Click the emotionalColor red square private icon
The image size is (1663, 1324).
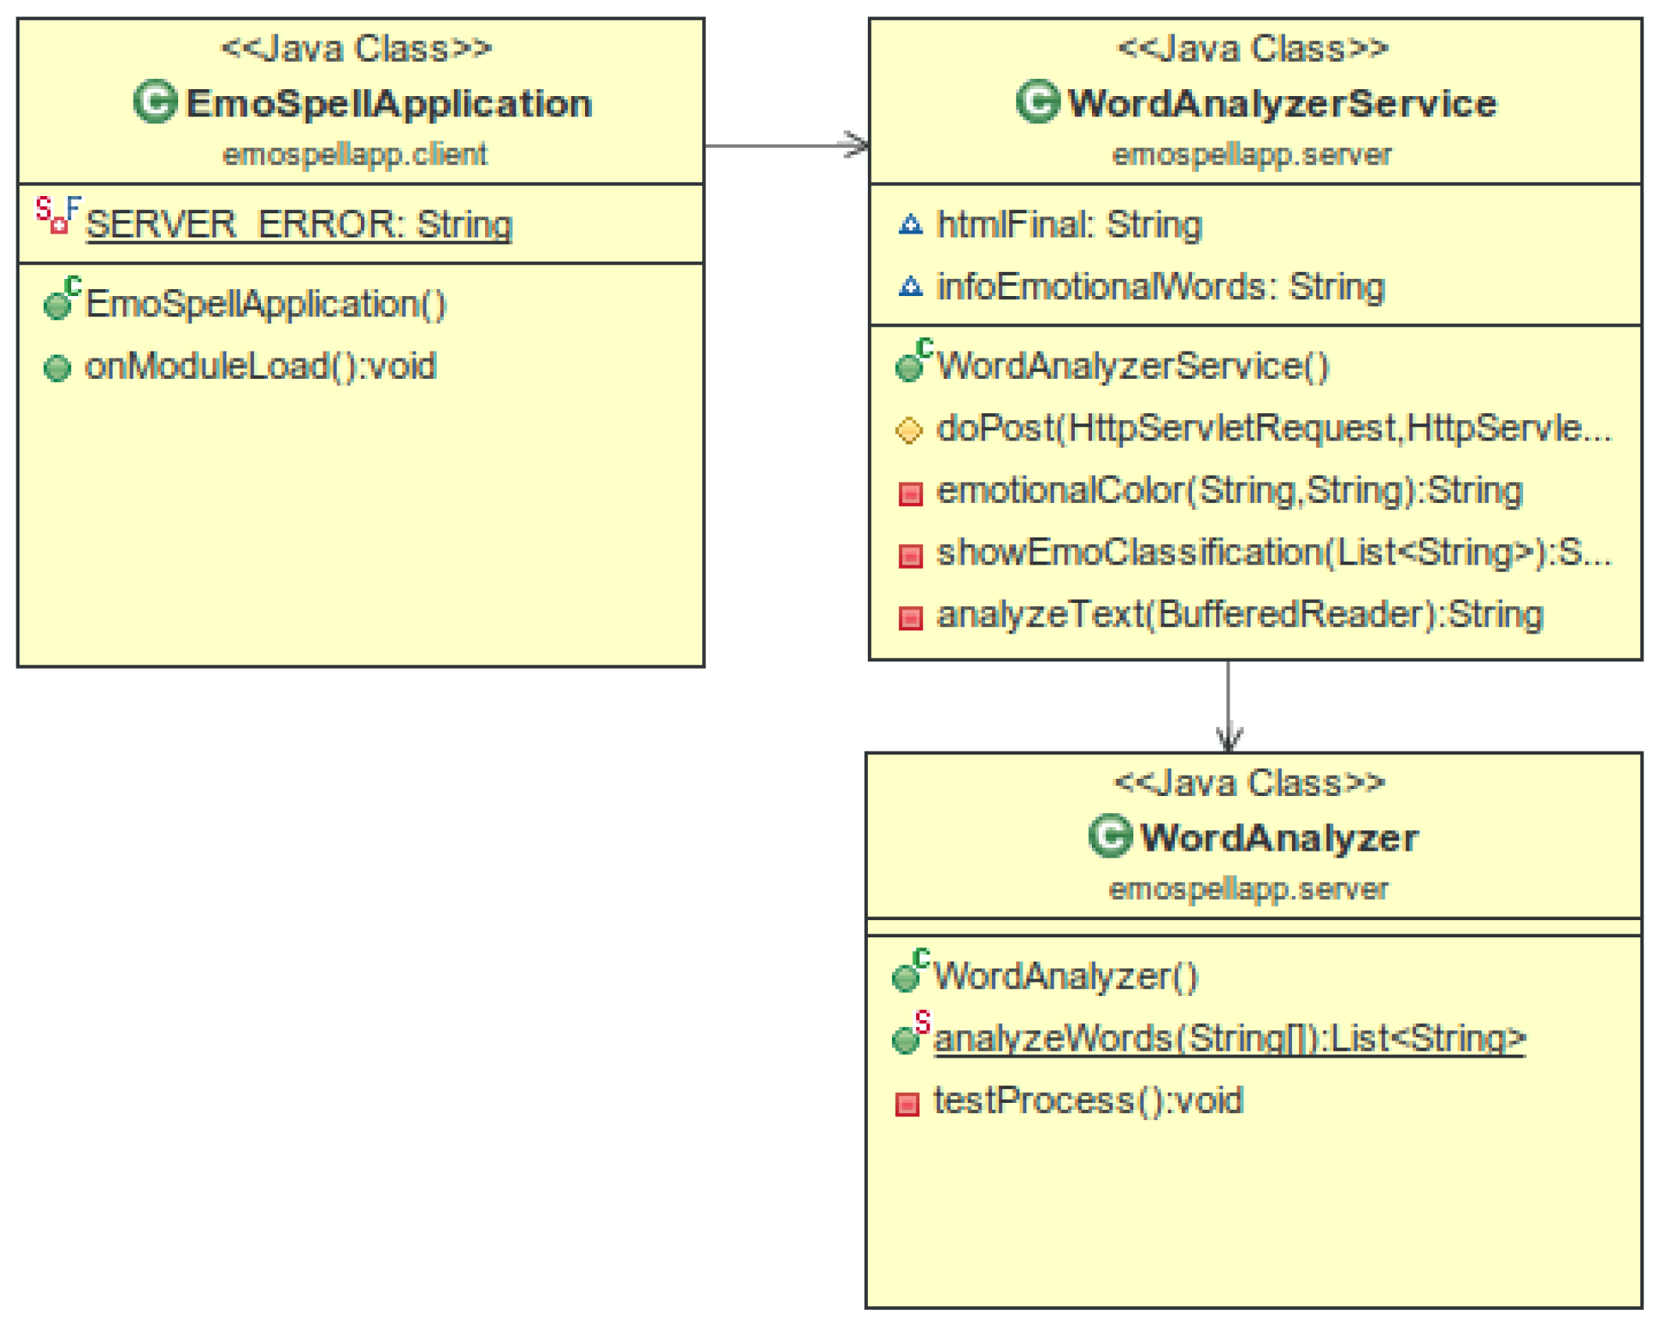910,494
